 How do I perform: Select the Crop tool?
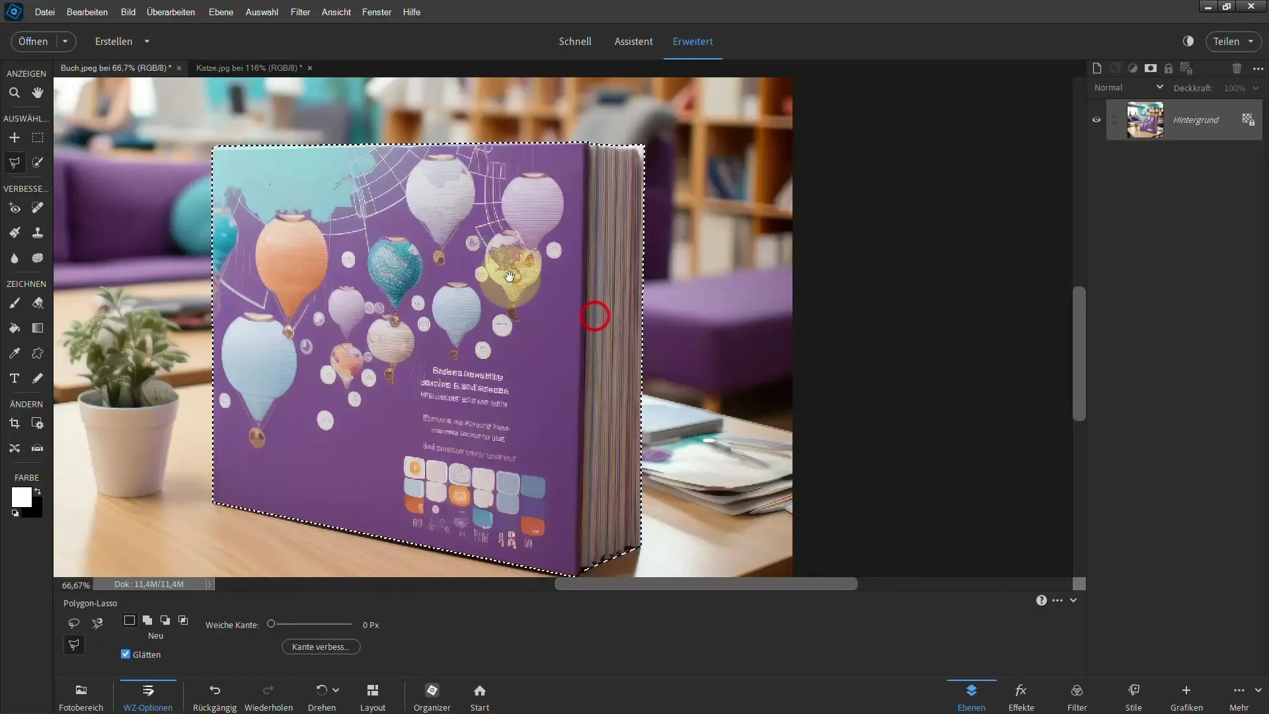click(x=14, y=423)
